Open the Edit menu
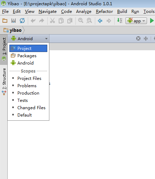 pyautogui.click(x=17, y=12)
